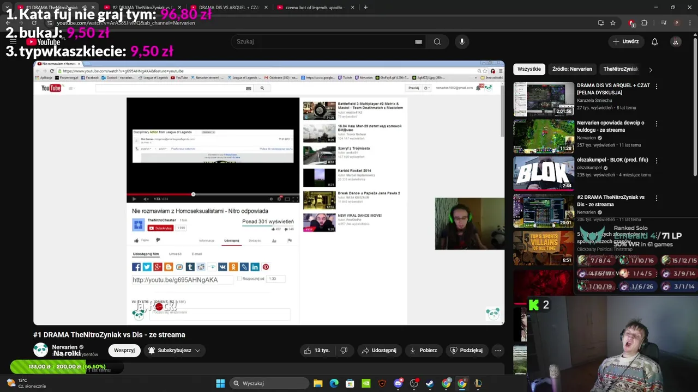Dislike the video with thumbs-down
The image size is (698, 392).
point(344,351)
